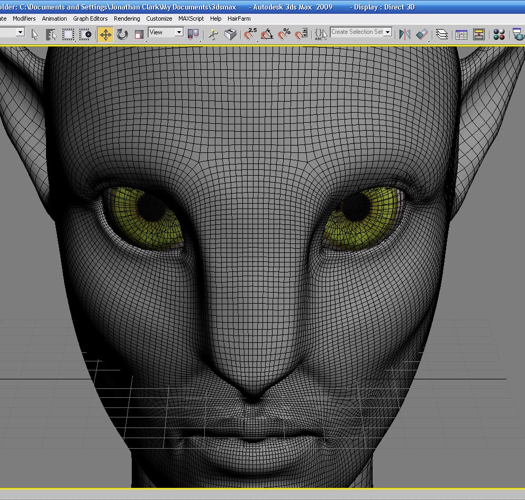525x500 pixels.
Task: Open Curve Editor from the toolbar
Action: click(x=461, y=34)
